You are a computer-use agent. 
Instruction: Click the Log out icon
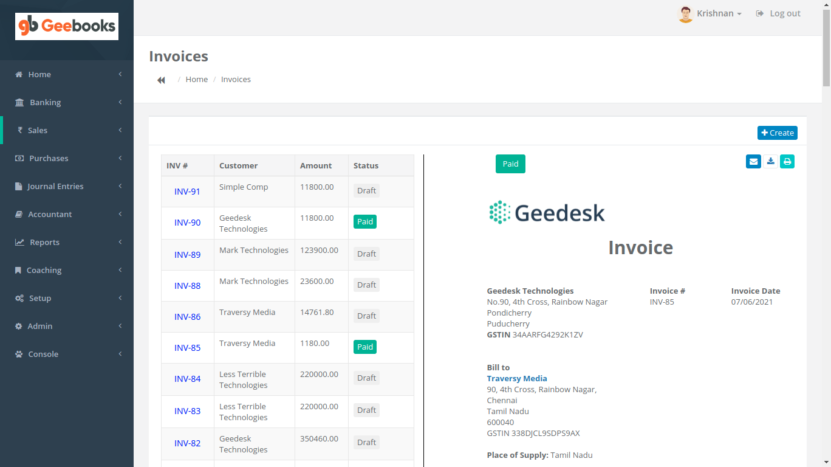759,13
